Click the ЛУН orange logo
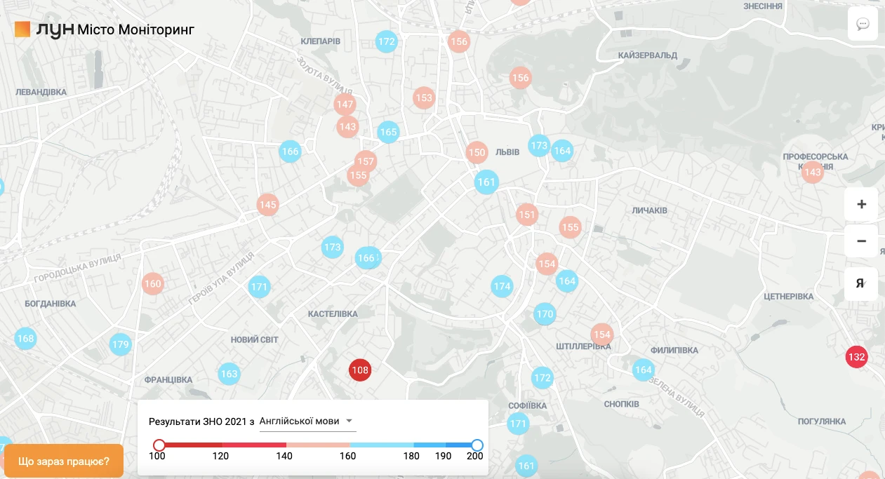Image resolution: width=885 pixels, height=479 pixels. [x=22, y=29]
